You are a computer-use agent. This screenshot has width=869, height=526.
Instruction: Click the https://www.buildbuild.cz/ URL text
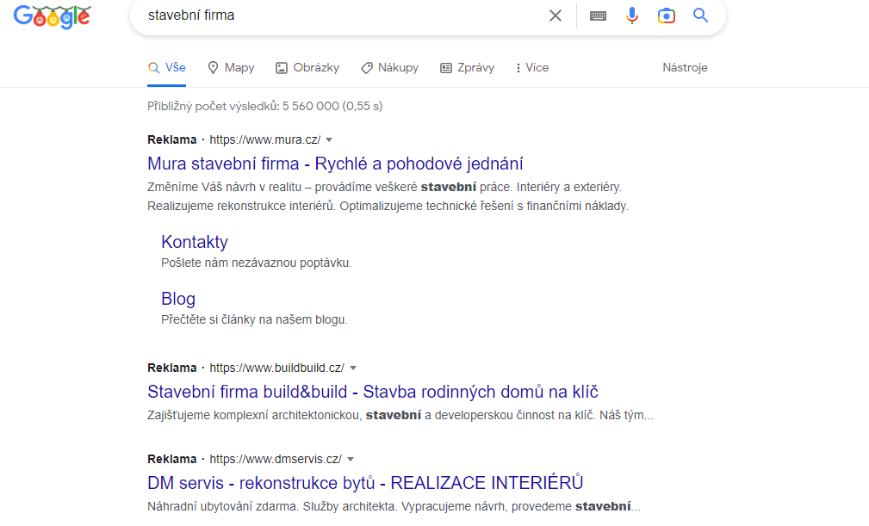point(277,368)
